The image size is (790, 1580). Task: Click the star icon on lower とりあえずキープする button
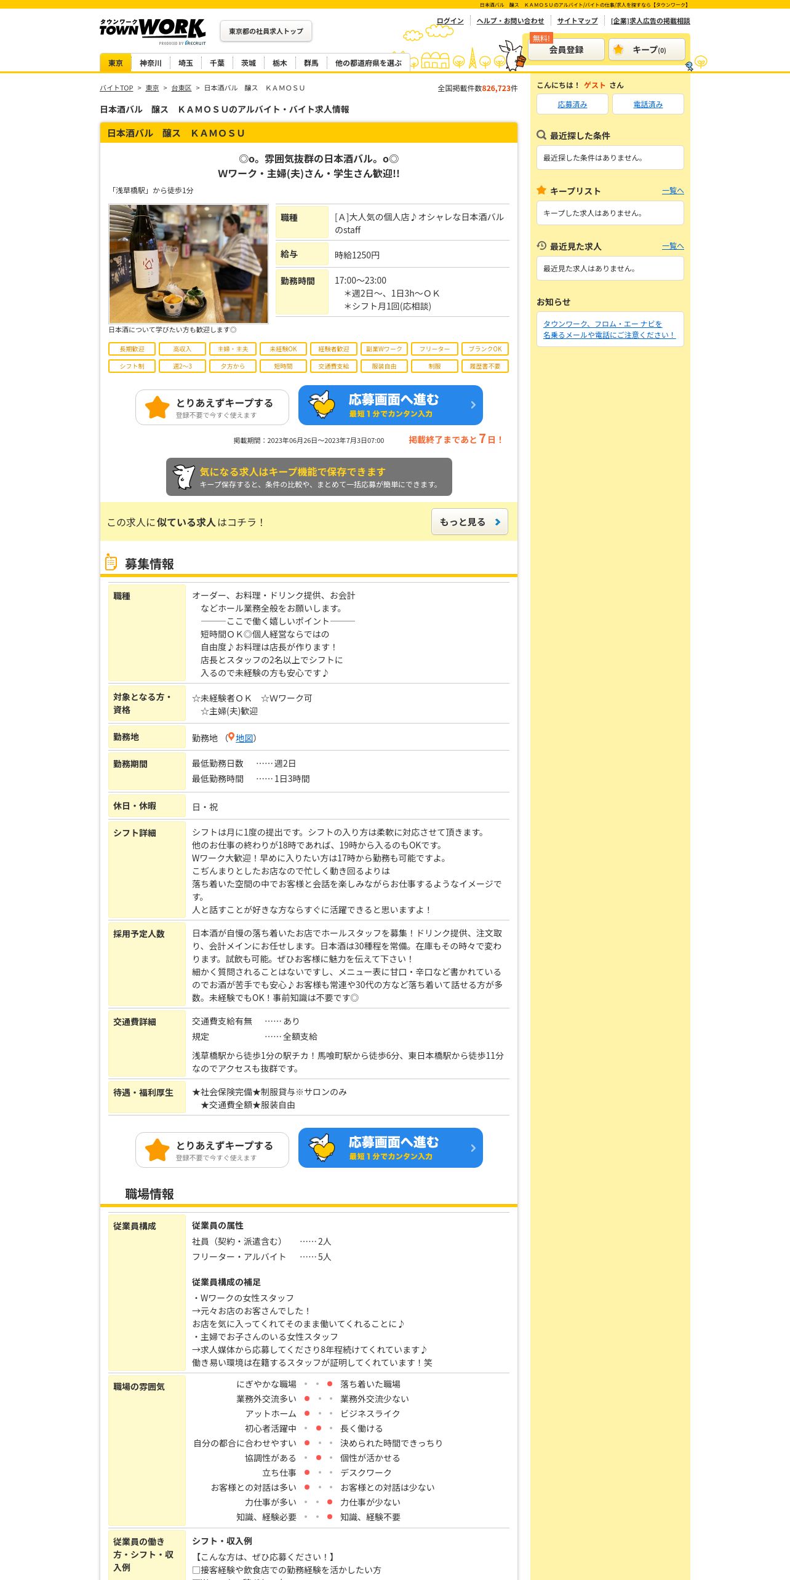pyautogui.click(x=157, y=1150)
